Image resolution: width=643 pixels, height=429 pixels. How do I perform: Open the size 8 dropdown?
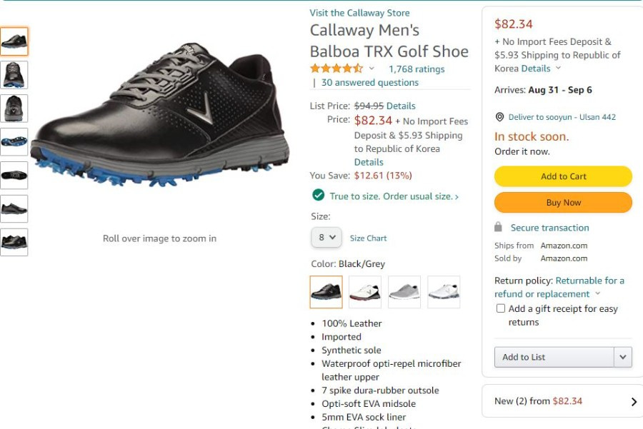tap(327, 237)
